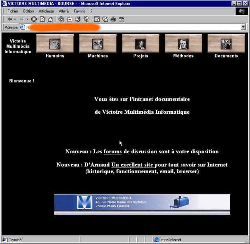The height and width of the screenshot is (244, 250).
Task: Click the Humains portrait thumbnail
Action: click(x=55, y=43)
